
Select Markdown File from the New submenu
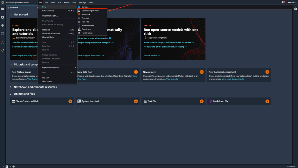click(92, 25)
